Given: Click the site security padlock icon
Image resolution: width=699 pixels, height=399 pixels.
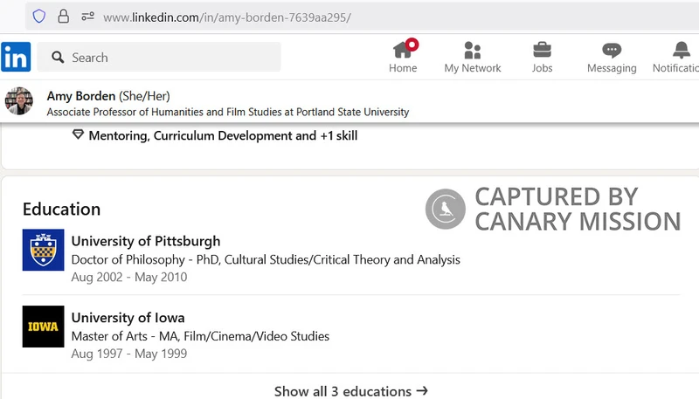Looking at the screenshot, I should coord(63,17).
